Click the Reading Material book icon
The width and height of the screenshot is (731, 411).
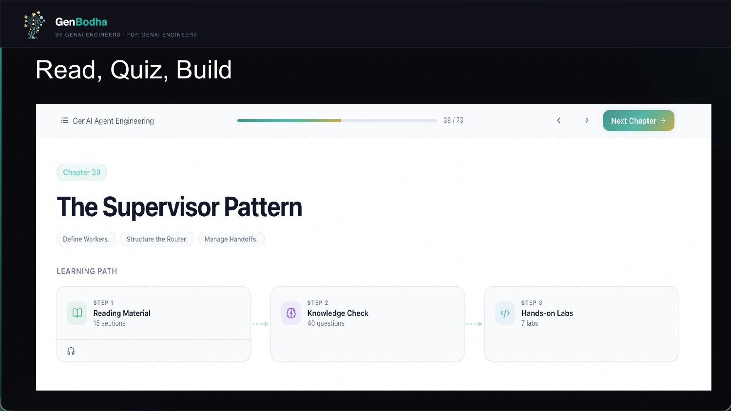[77, 313]
